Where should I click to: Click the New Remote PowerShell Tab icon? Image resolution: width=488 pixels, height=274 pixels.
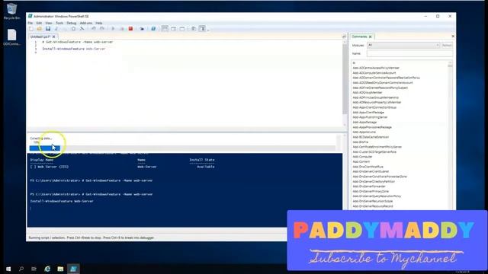point(142,29)
